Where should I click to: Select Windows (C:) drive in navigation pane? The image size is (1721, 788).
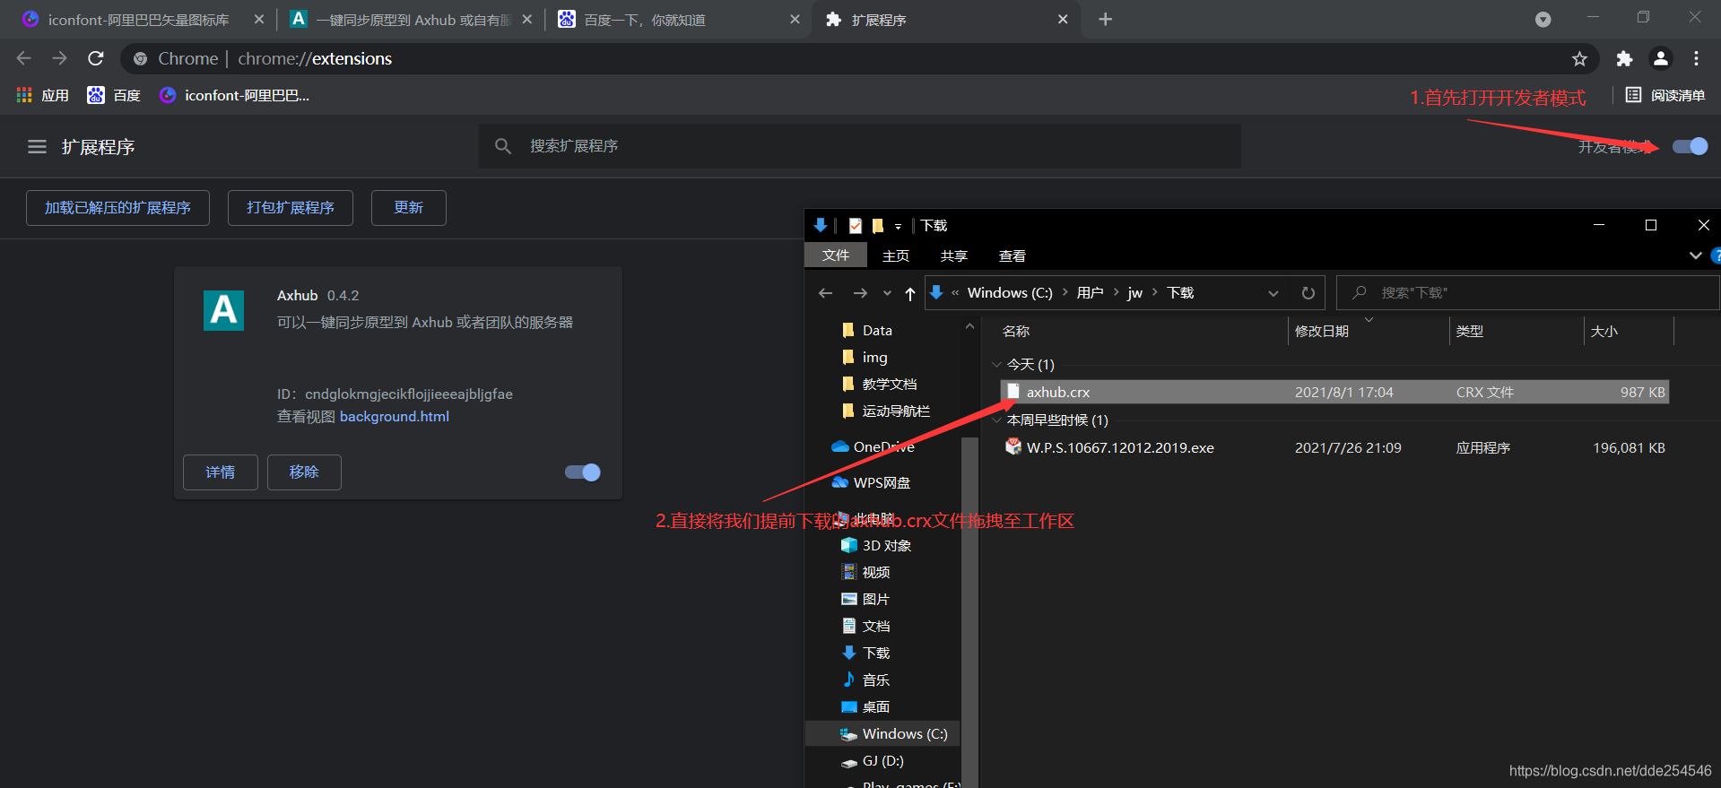click(883, 734)
